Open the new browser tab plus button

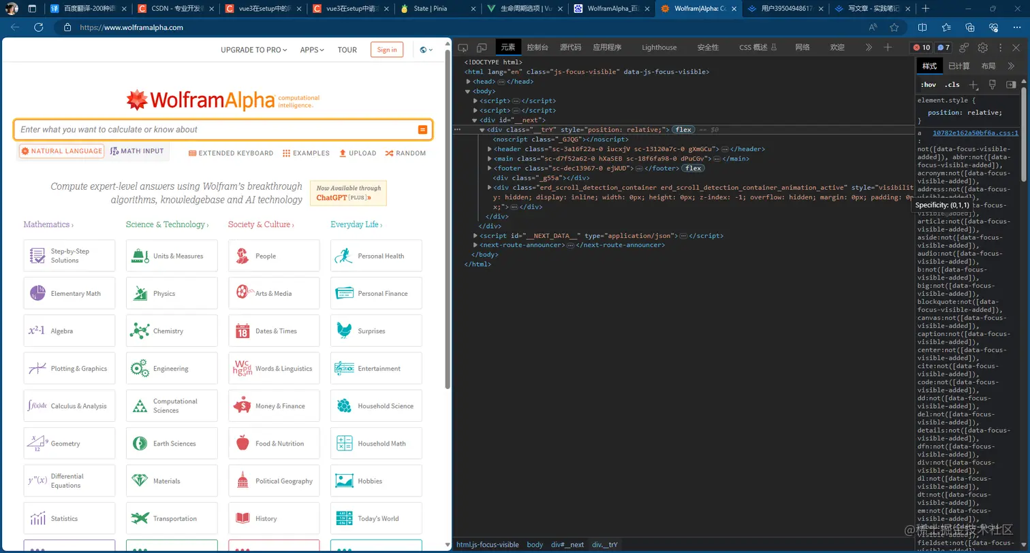click(x=925, y=9)
